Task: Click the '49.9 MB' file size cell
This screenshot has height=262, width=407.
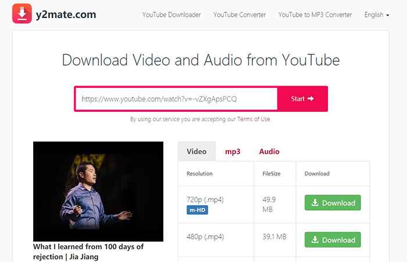Action: pos(275,204)
